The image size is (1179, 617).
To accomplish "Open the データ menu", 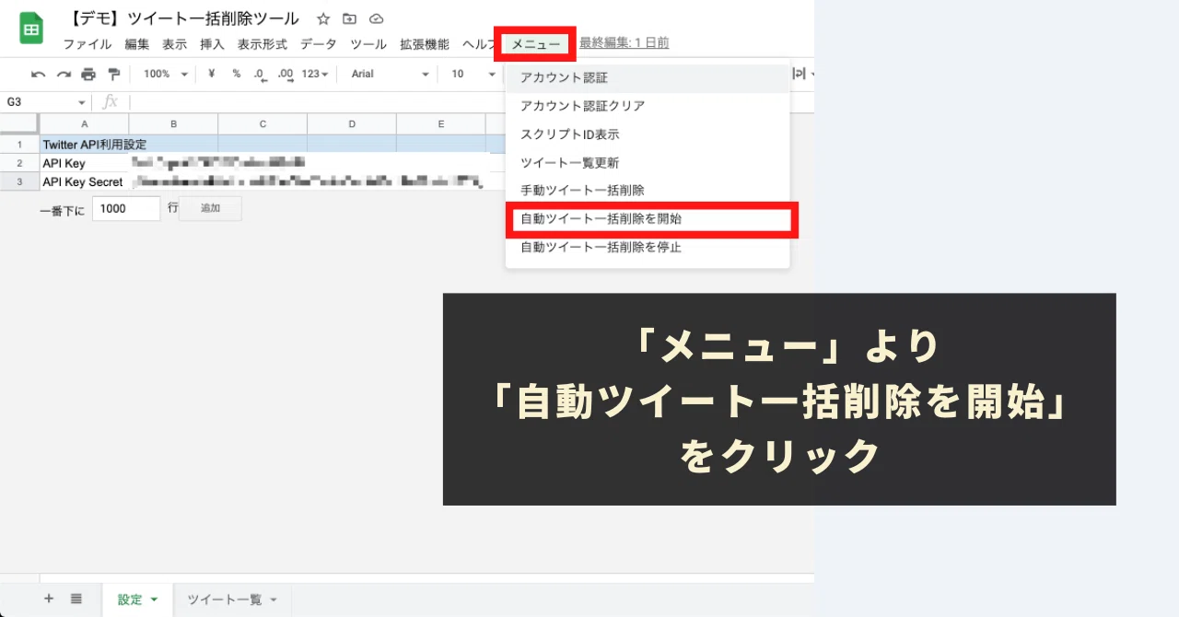I will (x=319, y=44).
